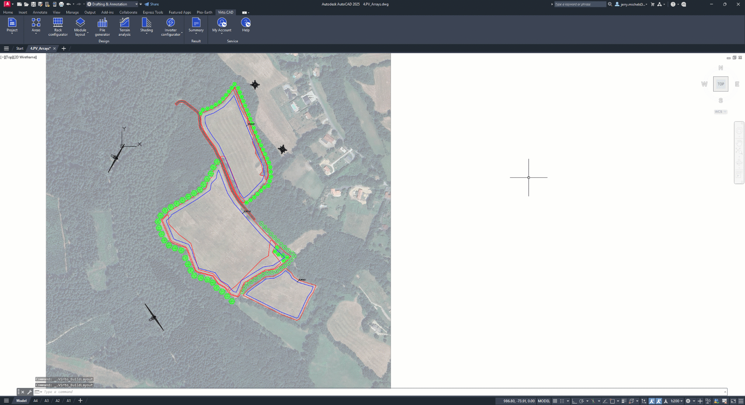The image size is (745, 405).
Task: Click the Open file icon
Action: pyautogui.click(x=26, y=4)
